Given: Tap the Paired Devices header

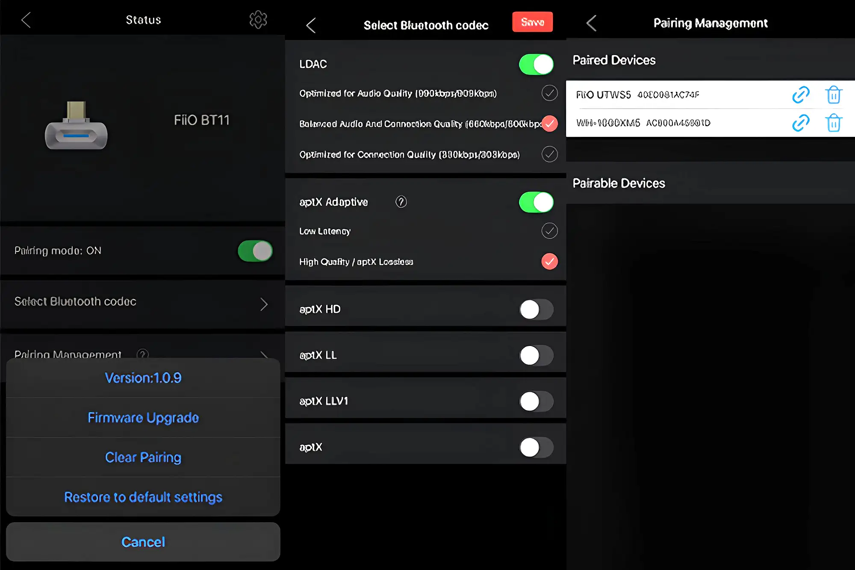Looking at the screenshot, I should click(614, 60).
